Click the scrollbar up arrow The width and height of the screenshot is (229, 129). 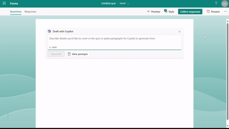[x=227, y=21]
